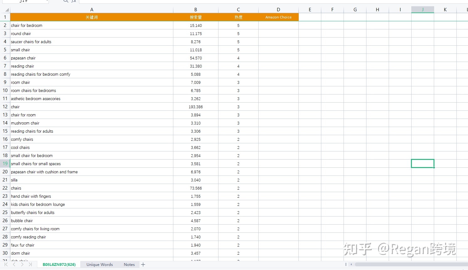The height and width of the screenshot is (270, 468).
Task: Select row 12 header
Action: [5, 107]
